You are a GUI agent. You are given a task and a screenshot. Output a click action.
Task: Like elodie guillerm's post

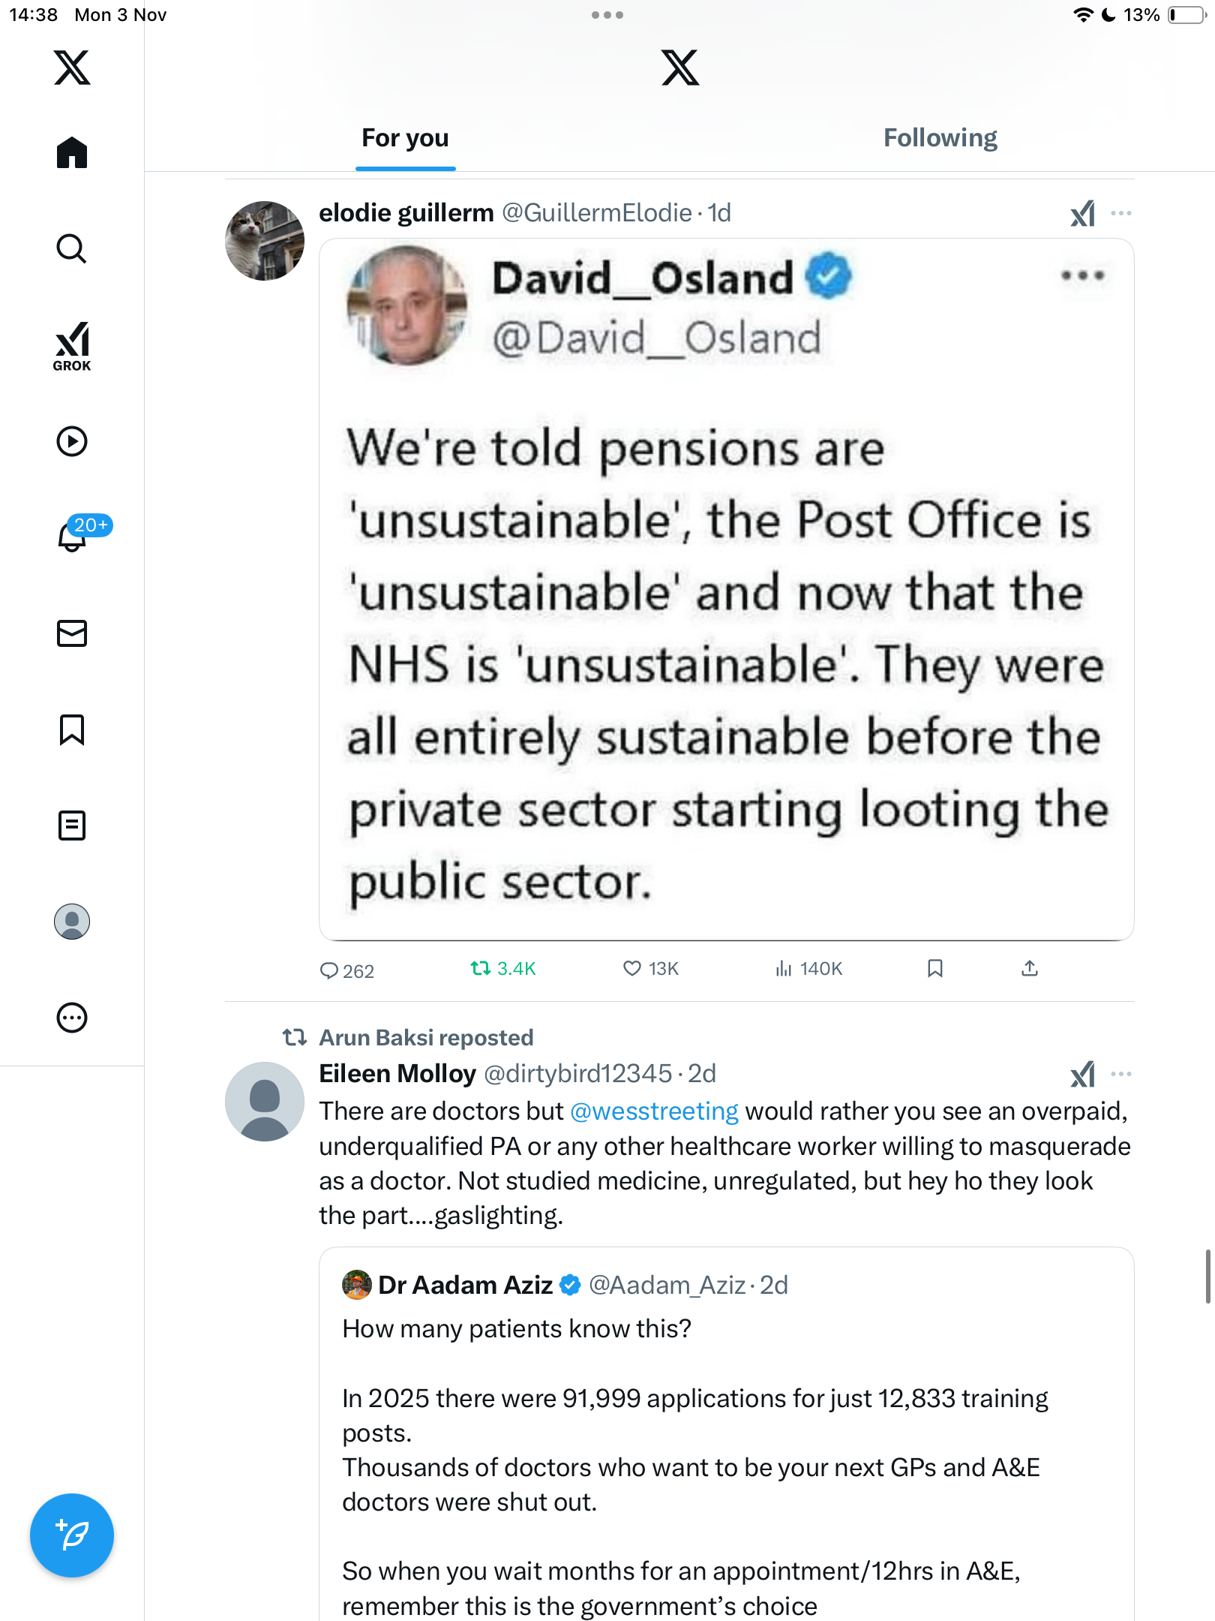(x=632, y=968)
